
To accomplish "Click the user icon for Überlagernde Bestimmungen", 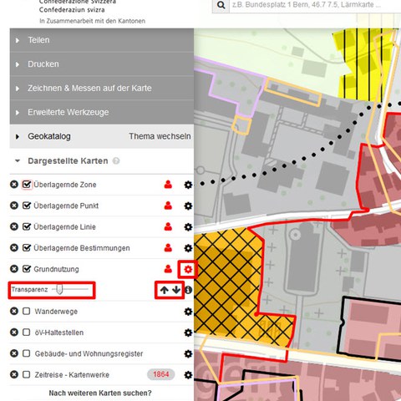I will pyautogui.click(x=168, y=248).
